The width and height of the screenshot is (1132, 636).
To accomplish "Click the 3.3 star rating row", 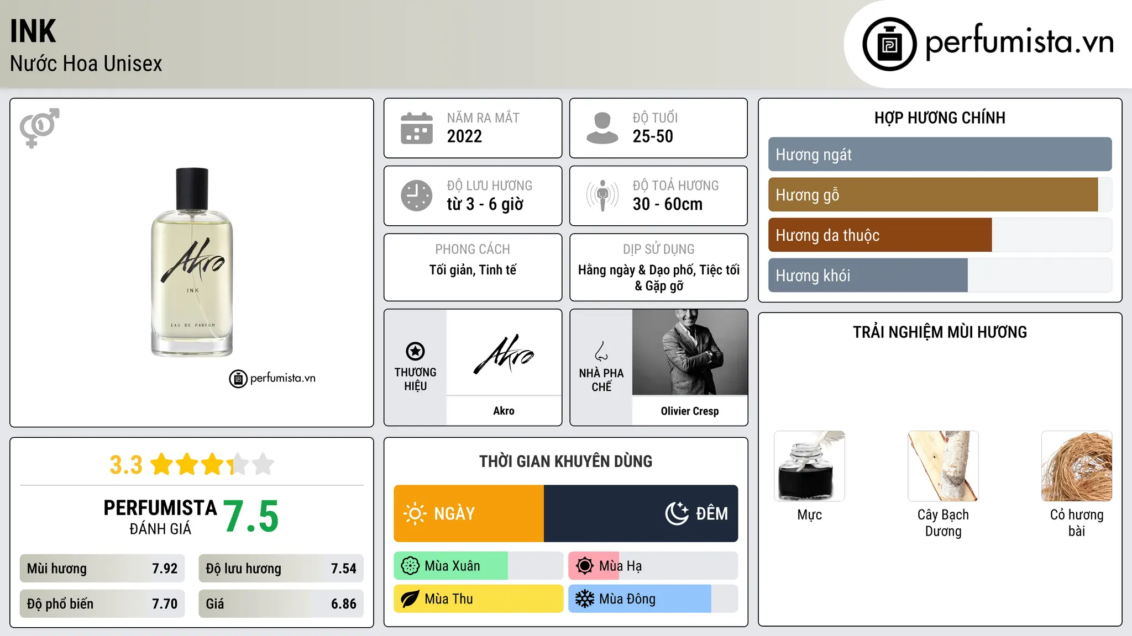I will coord(192,464).
